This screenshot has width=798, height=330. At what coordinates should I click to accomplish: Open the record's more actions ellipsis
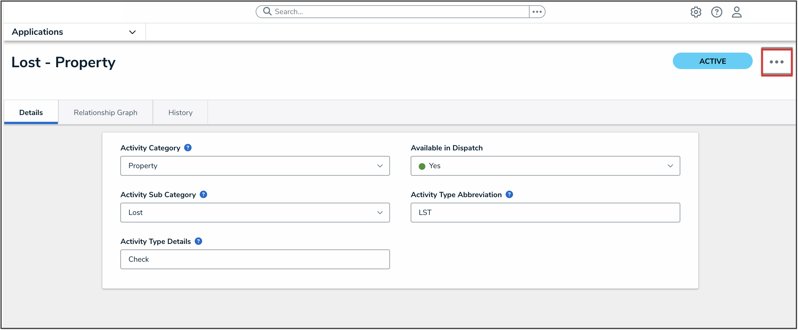click(x=776, y=62)
